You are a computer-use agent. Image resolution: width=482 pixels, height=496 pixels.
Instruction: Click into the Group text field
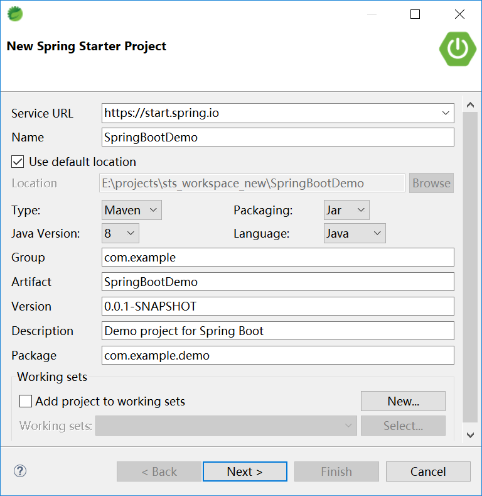click(x=278, y=257)
